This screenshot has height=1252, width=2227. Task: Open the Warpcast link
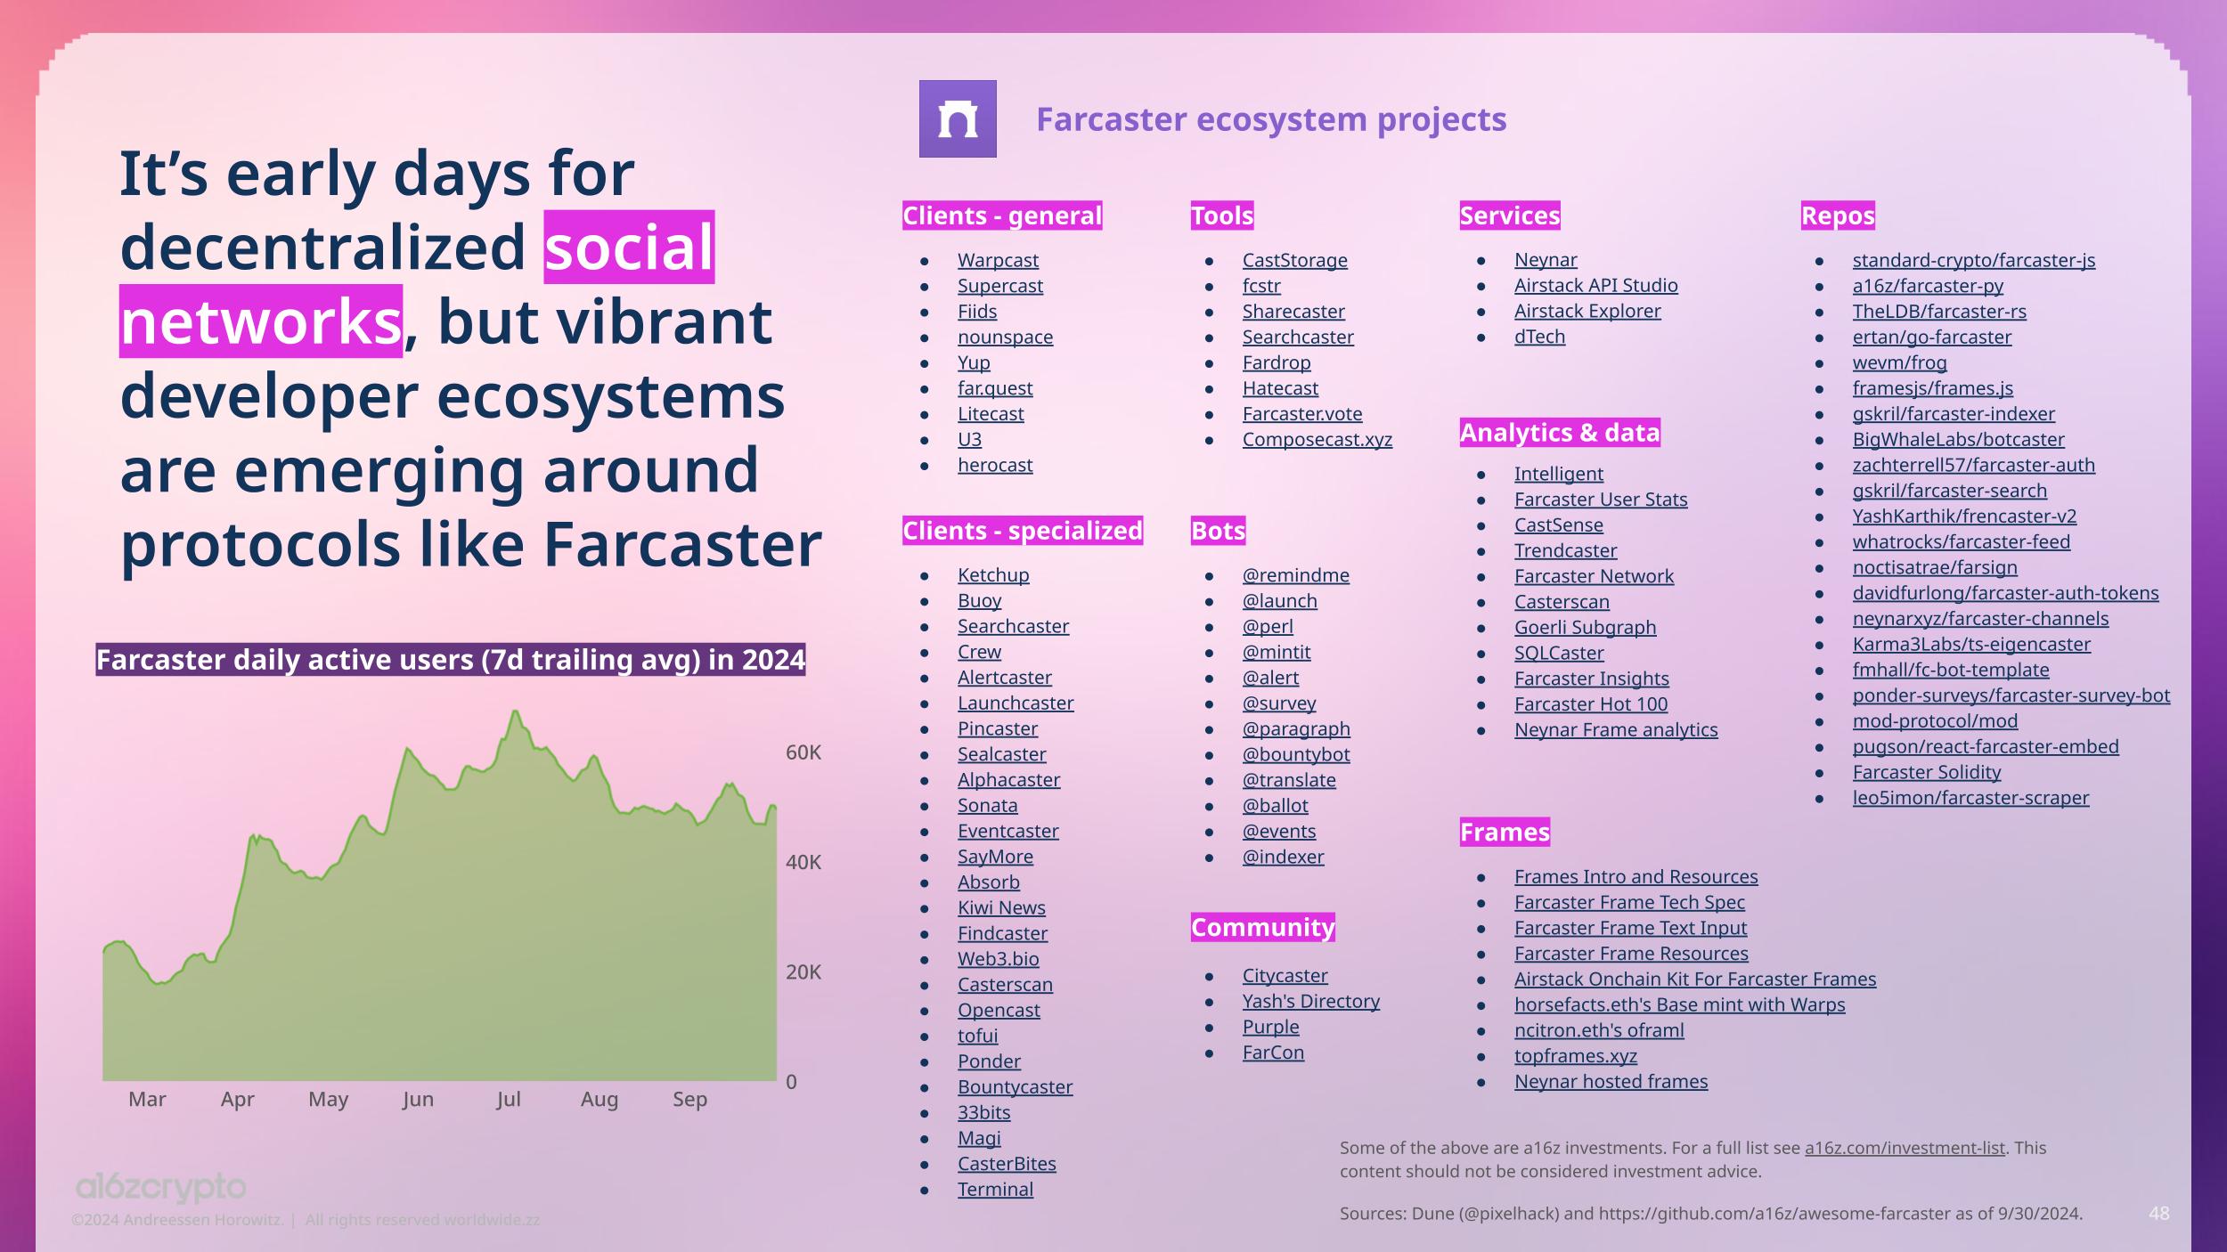coord(998,260)
